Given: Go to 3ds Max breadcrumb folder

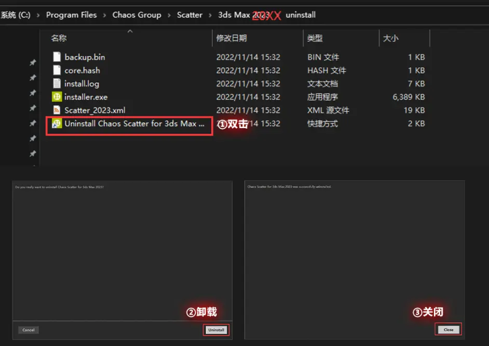Looking at the screenshot, I should point(243,15).
